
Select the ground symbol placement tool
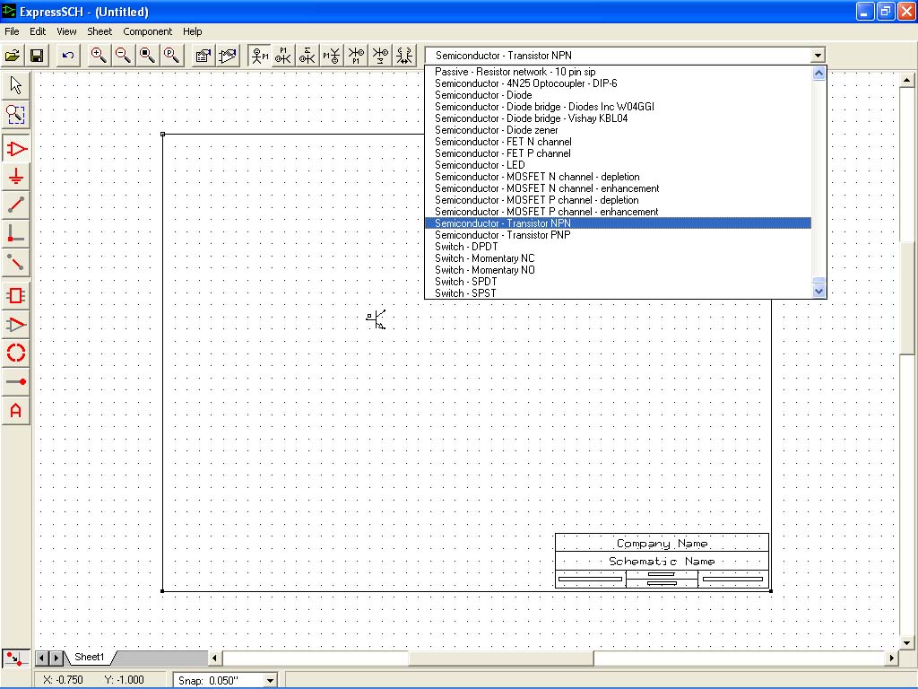click(16, 177)
